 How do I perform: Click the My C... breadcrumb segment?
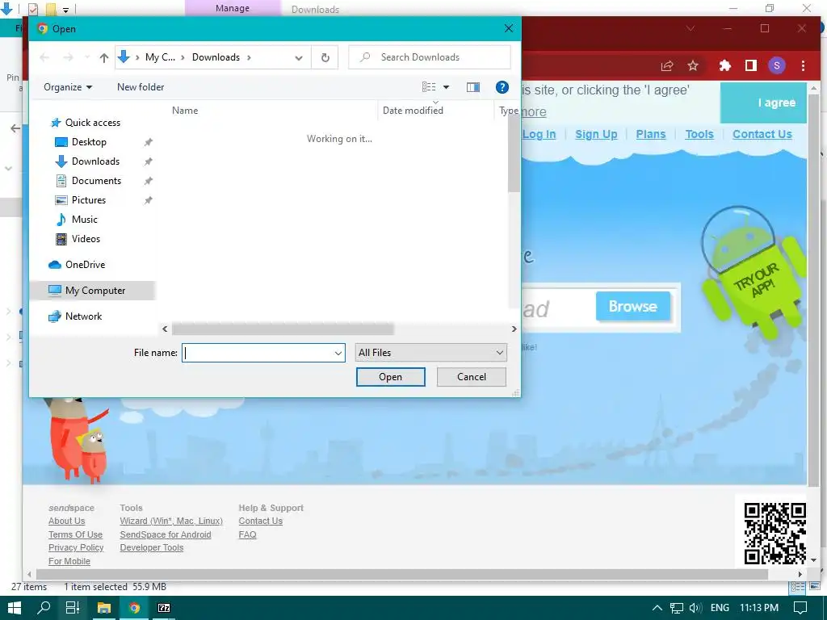click(160, 57)
